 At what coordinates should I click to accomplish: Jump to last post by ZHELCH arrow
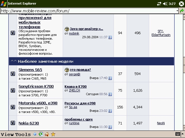click(110, 94)
